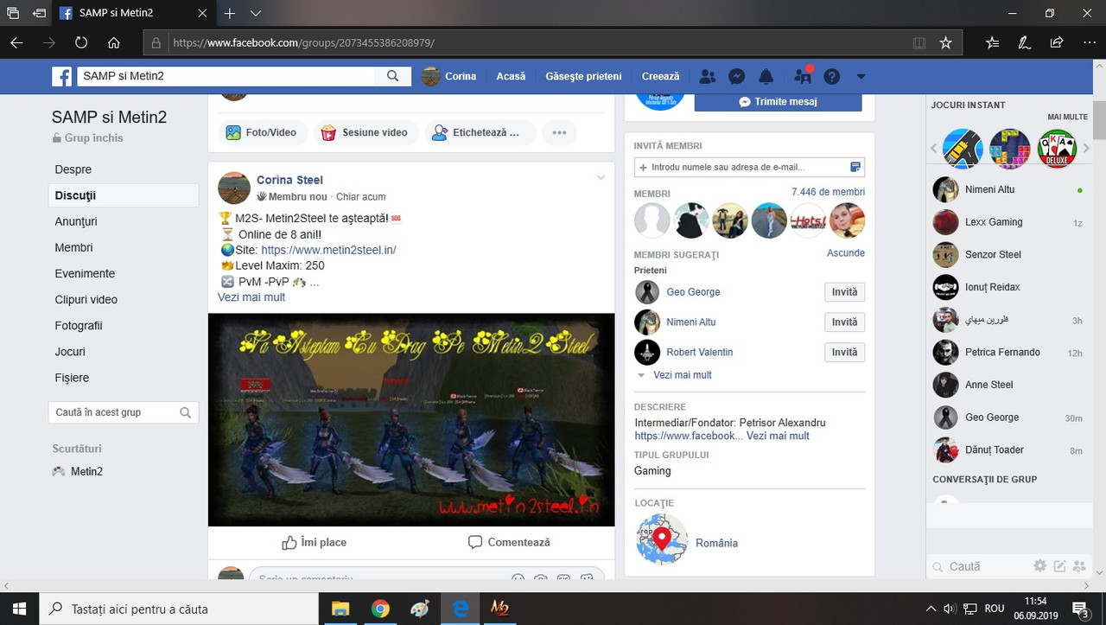Open reading view icon in address bar

click(x=919, y=42)
